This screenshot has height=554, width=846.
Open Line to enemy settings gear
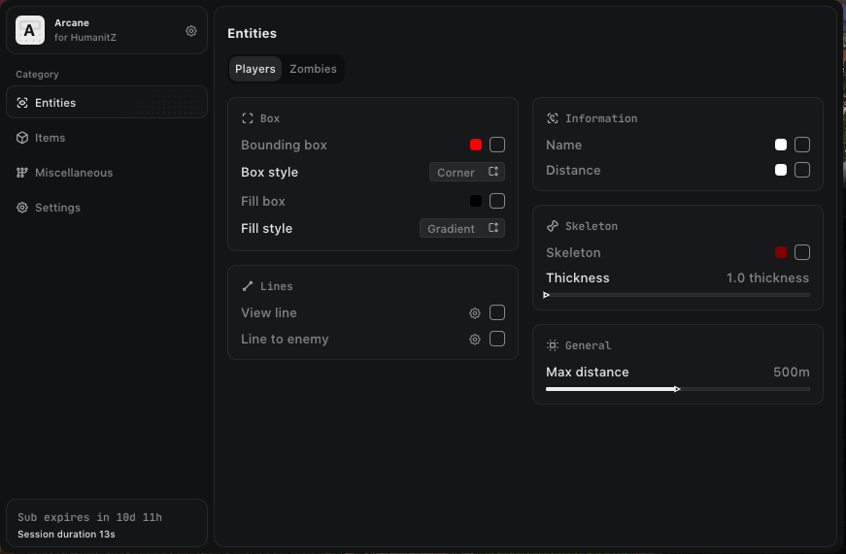click(475, 340)
